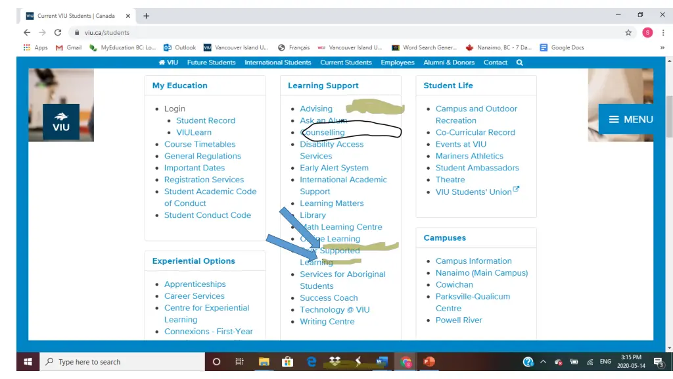Click the search magnifier in VIU navigation
This screenshot has width=673, height=379.
tap(519, 63)
